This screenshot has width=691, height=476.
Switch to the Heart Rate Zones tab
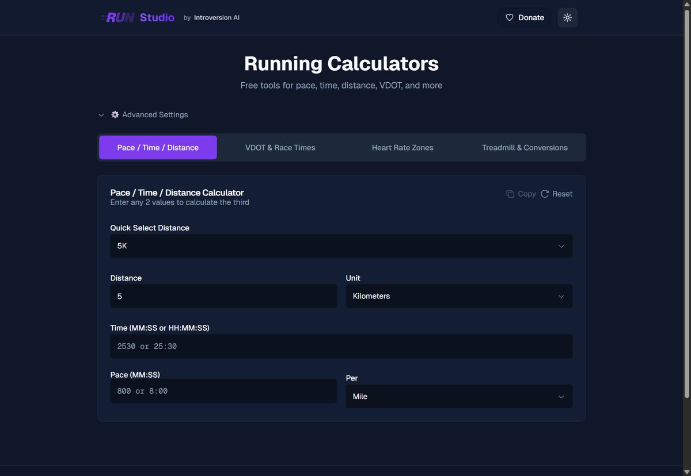402,147
